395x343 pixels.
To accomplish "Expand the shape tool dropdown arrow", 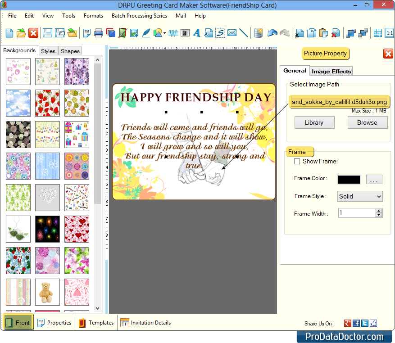I will pyautogui.click(x=165, y=32).
